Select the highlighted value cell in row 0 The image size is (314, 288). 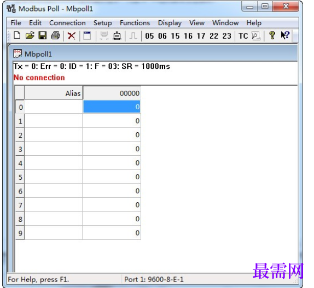tap(112, 107)
